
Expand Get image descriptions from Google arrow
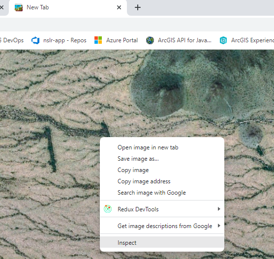coord(219,226)
